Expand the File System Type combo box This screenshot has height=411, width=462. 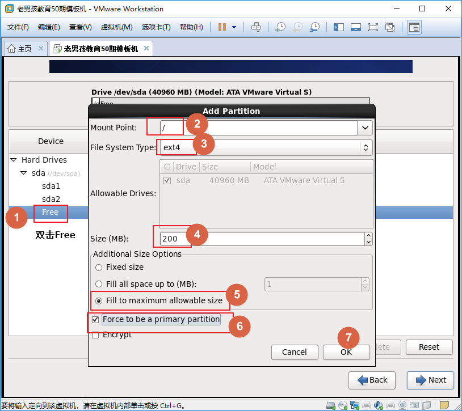tap(366, 147)
